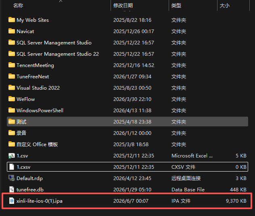Image resolution: width=255 pixels, height=216 pixels.
Task: Click the date 2025/12/26 00:17
Action: coord(134,31)
